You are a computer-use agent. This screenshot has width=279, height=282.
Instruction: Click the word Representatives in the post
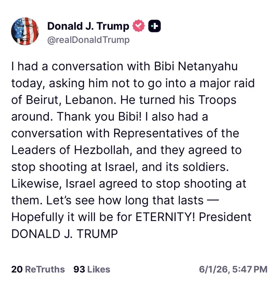158,134
